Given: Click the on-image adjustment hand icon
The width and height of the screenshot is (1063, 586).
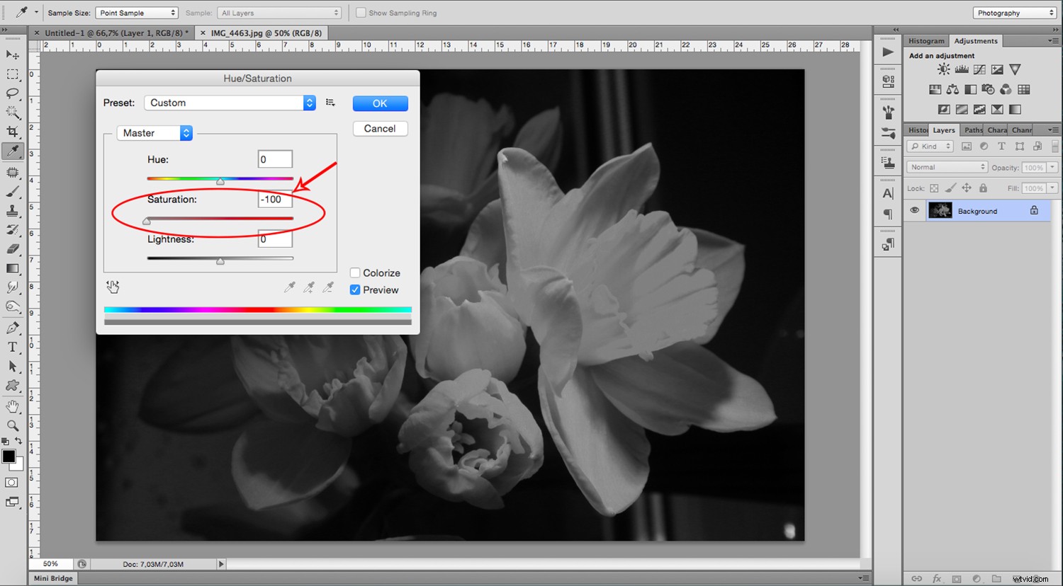Looking at the screenshot, I should pyautogui.click(x=113, y=287).
